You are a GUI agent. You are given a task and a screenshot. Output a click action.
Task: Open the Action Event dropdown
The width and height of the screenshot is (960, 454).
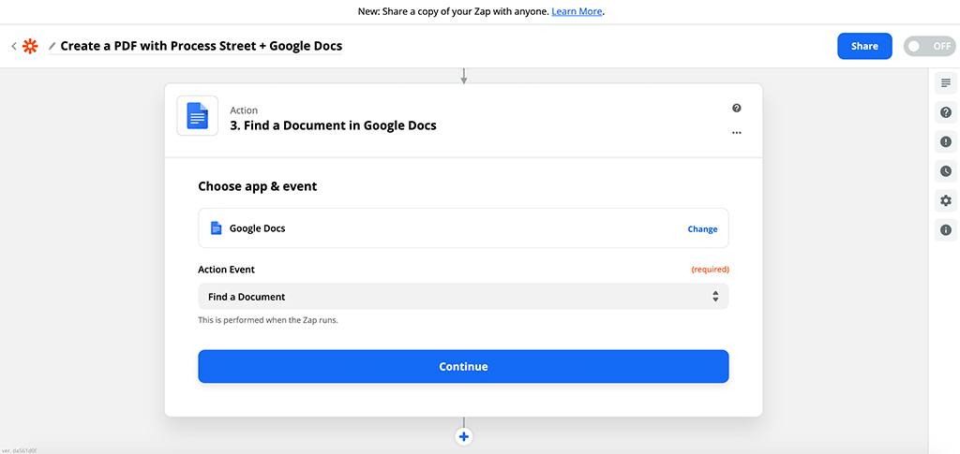point(463,297)
